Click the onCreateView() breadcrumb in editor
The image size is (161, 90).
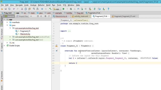pos(81,20)
